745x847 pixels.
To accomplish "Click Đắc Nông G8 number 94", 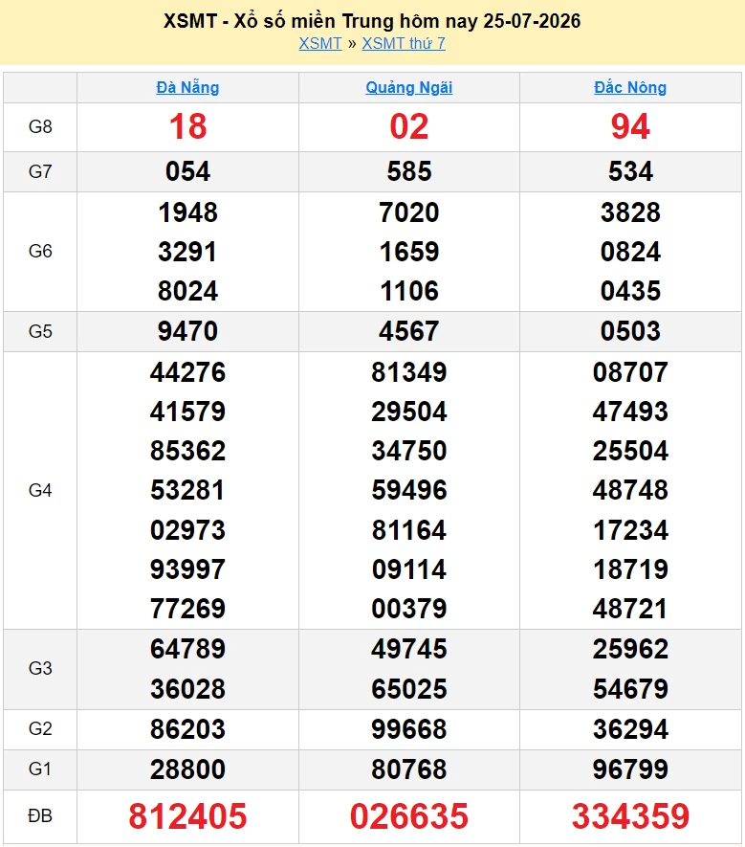I will click(630, 126).
